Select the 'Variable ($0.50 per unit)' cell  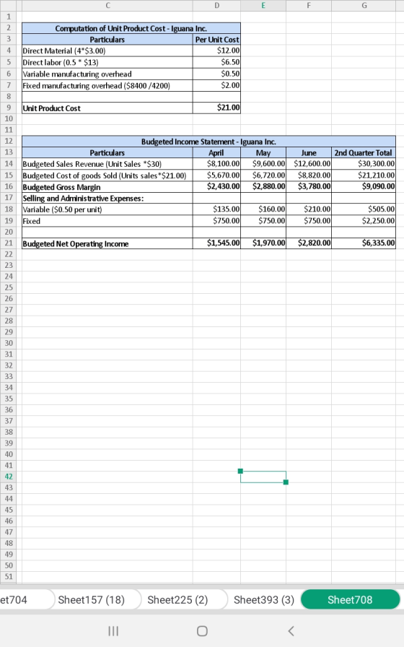(x=107, y=209)
